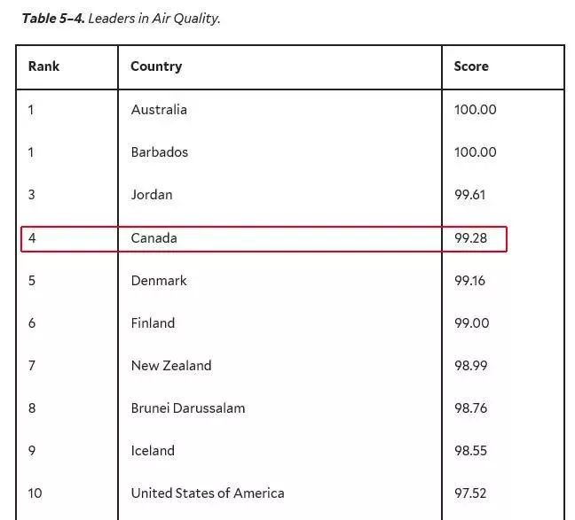Screen dimensions: 575x520
Task: Click the Country column header
Action: pyautogui.click(x=156, y=66)
